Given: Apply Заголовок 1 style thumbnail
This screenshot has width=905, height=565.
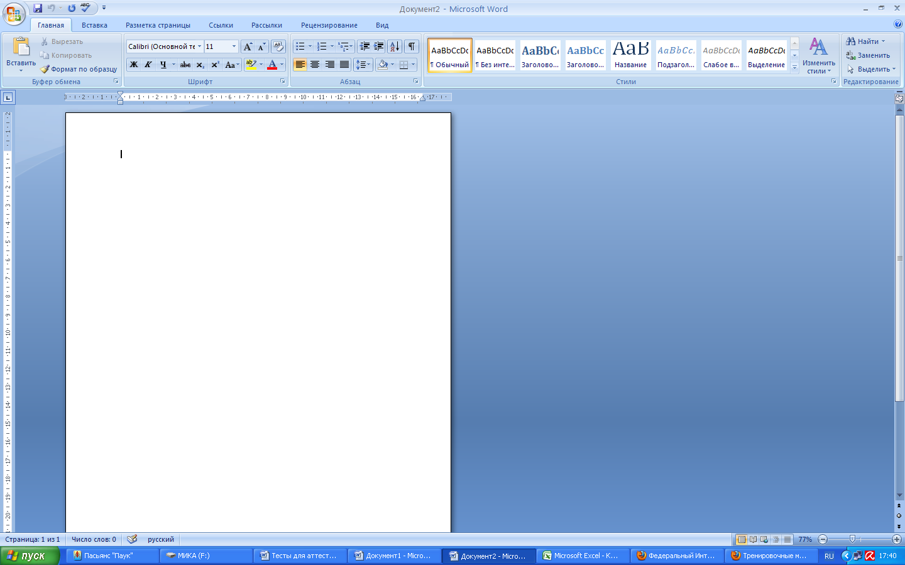Looking at the screenshot, I should [x=540, y=55].
